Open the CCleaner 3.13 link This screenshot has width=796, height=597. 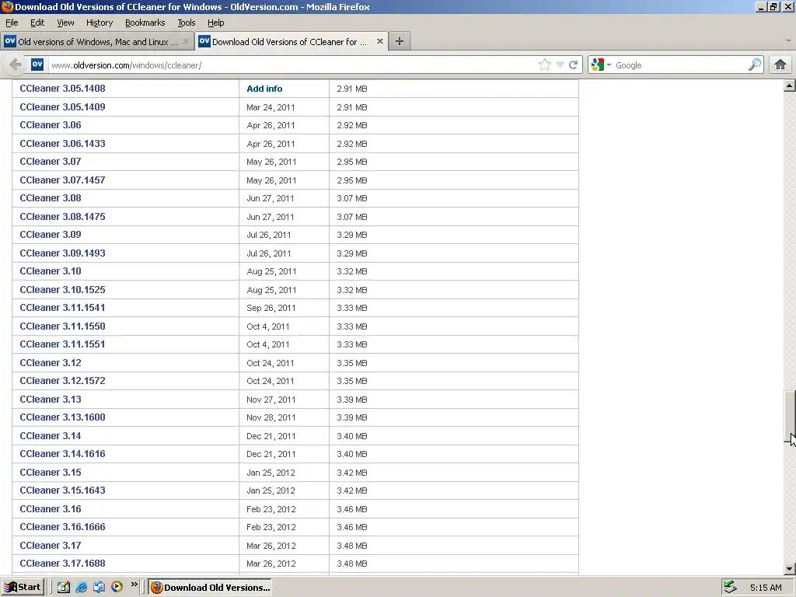click(x=51, y=400)
